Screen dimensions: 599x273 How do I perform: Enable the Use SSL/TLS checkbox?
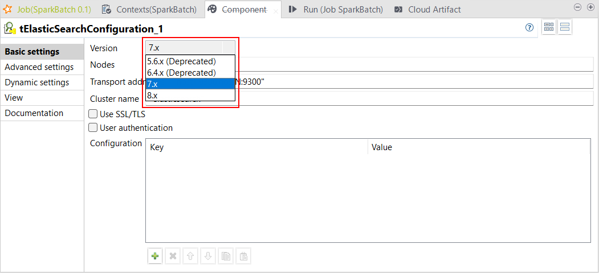[93, 114]
